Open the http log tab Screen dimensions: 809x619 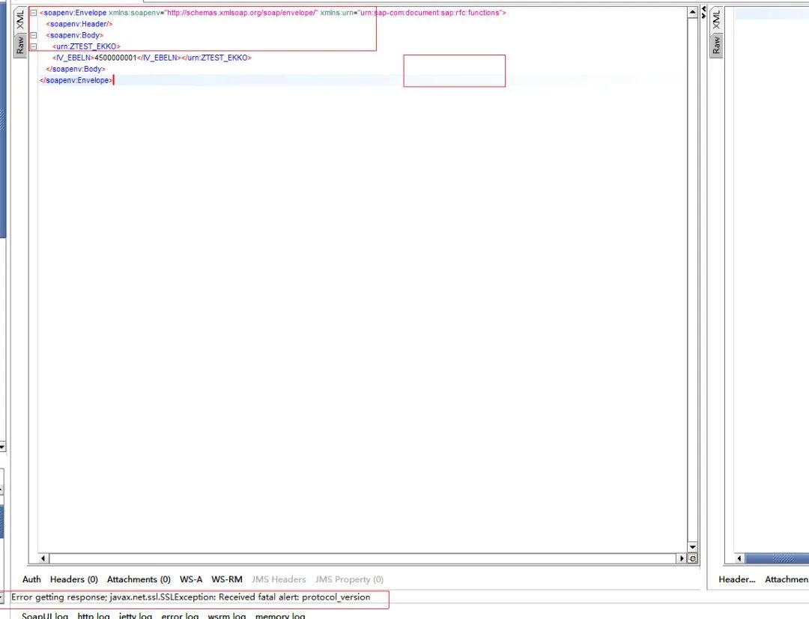tap(94, 615)
